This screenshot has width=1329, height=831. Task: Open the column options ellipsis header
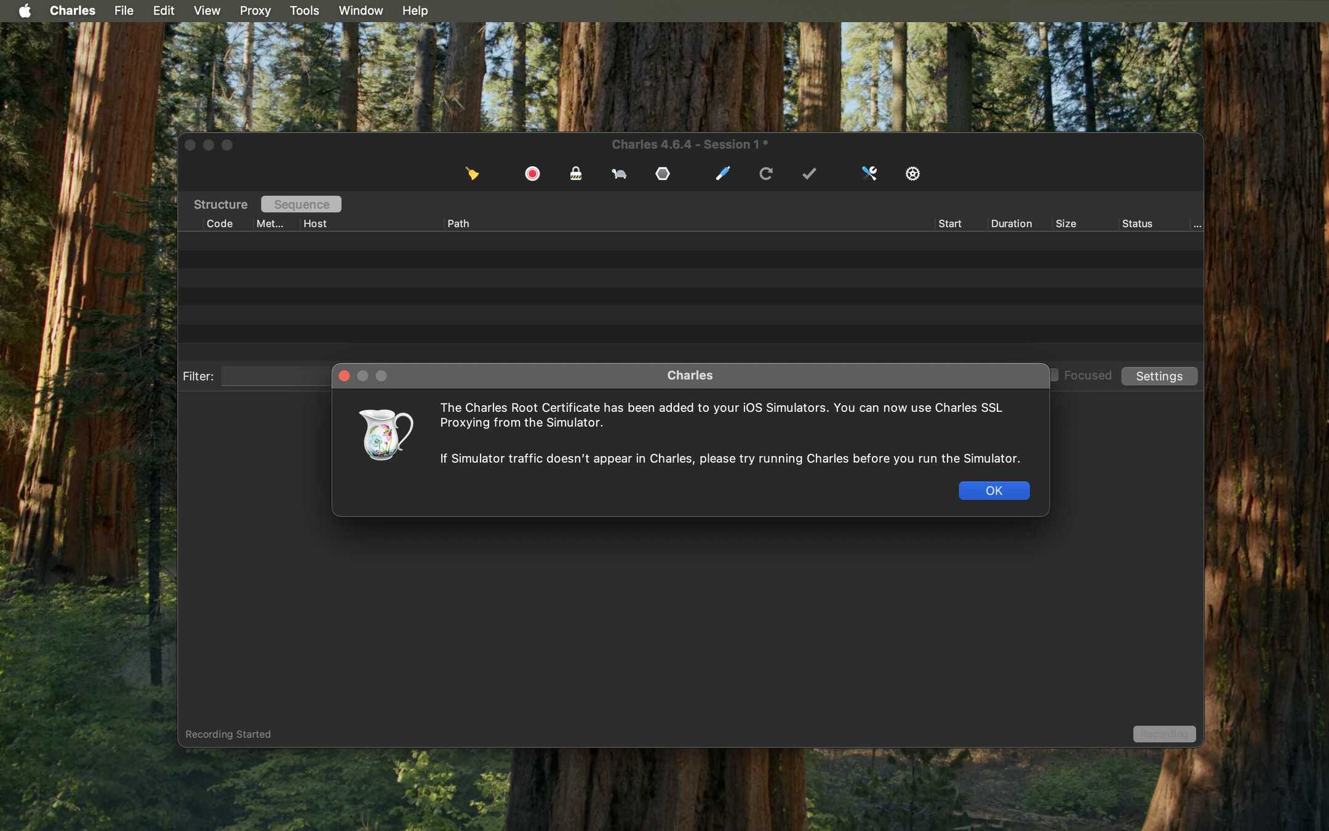(1197, 224)
